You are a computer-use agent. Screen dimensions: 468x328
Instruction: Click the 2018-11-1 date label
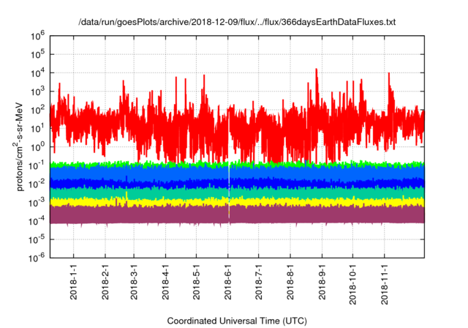coord(384,284)
